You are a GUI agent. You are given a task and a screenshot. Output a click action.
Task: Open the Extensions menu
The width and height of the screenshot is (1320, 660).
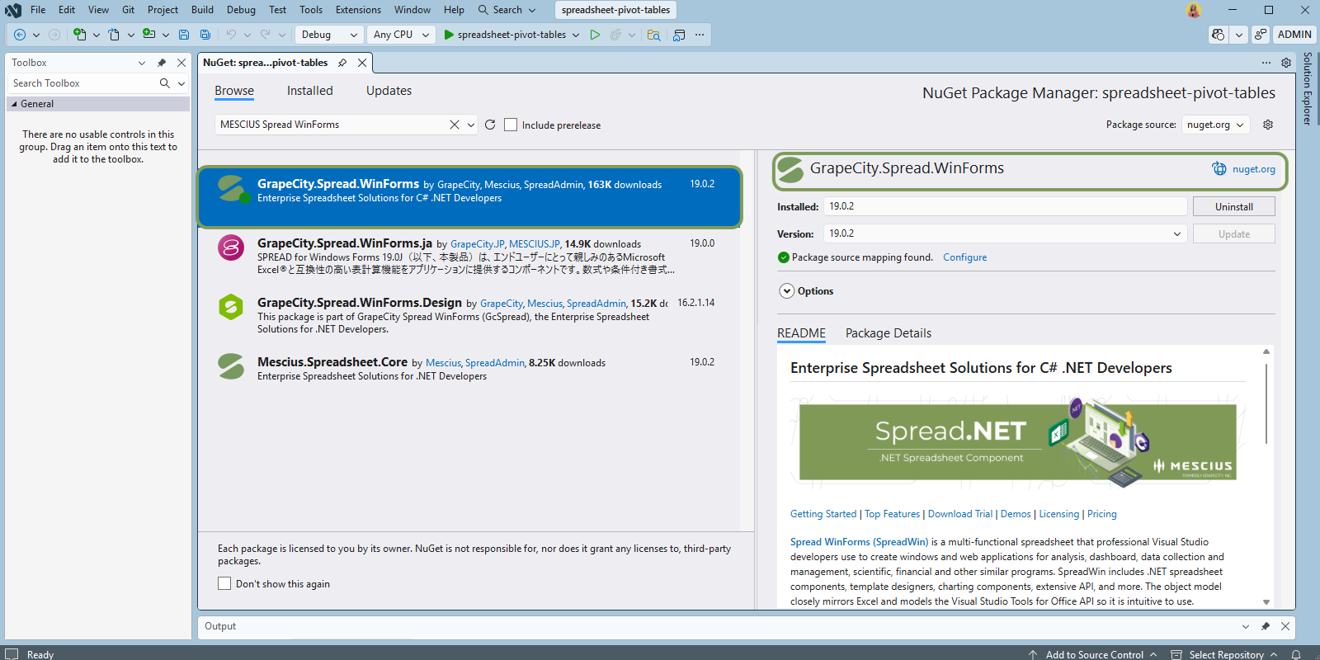(358, 10)
